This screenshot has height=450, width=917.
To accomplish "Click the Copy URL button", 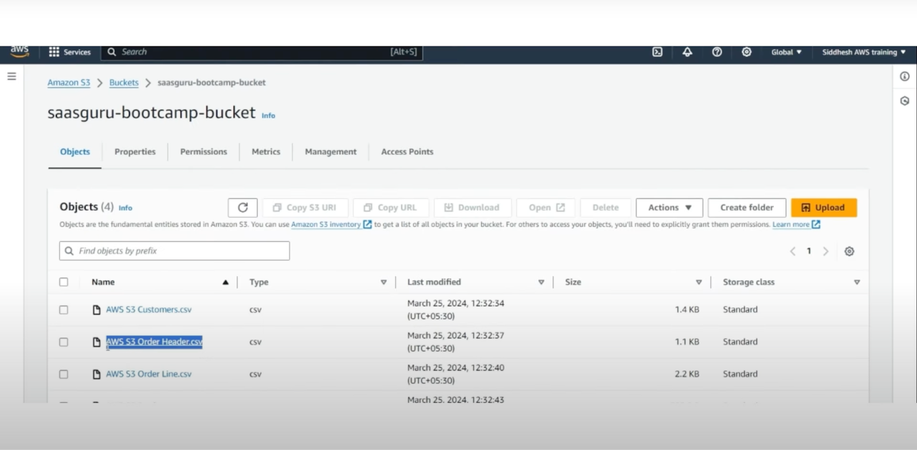I will [x=391, y=207].
